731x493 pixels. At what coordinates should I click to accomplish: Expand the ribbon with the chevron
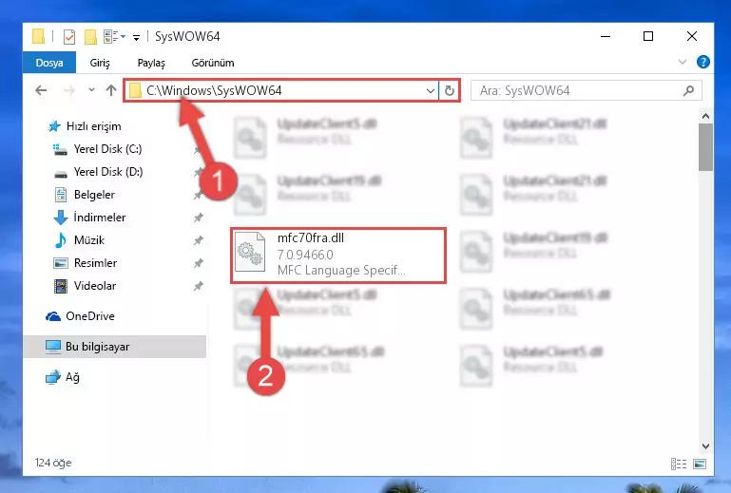tap(683, 62)
